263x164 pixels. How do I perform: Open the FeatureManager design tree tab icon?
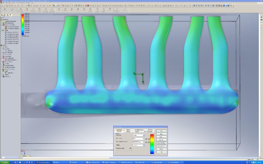click(2, 15)
